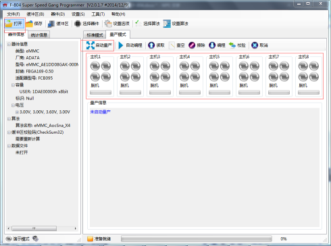
Task: Open 设置选项 options toolbar icon
Action: (108, 24)
